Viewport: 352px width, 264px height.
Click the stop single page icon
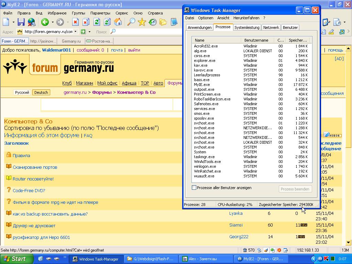(x=75, y=22)
